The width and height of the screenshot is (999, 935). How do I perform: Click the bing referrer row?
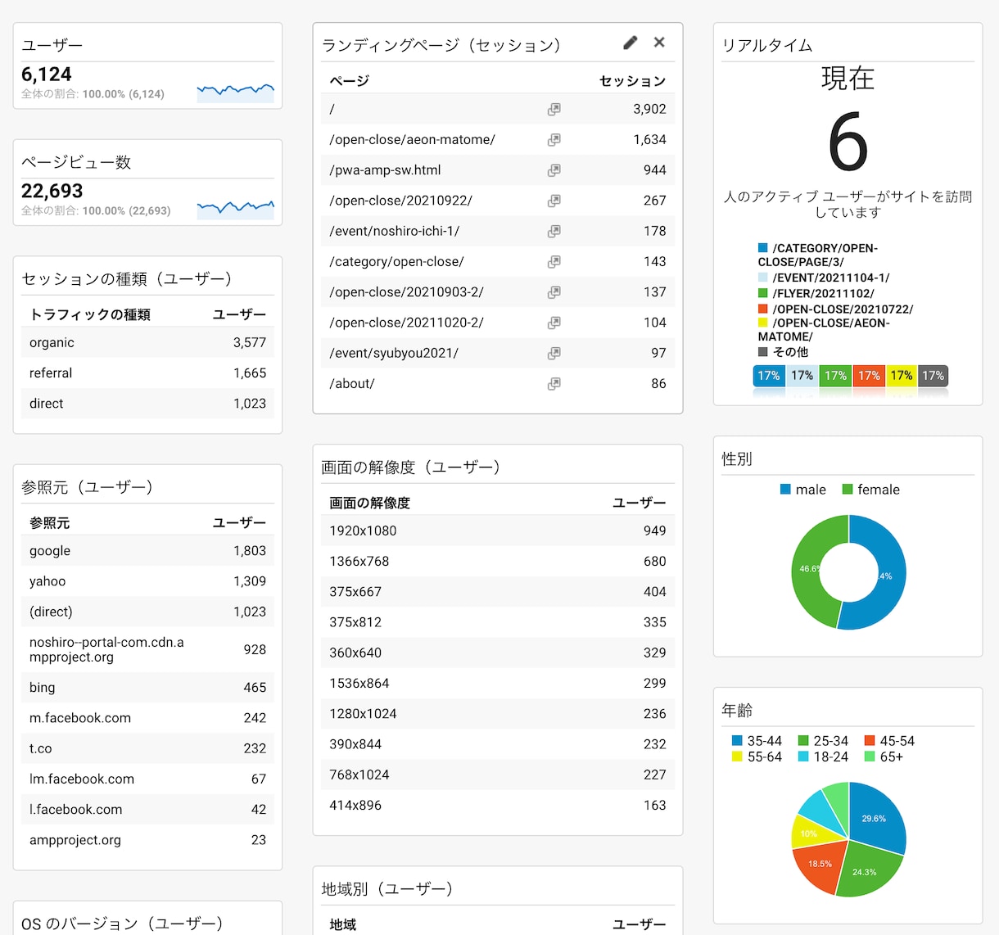tap(147, 688)
